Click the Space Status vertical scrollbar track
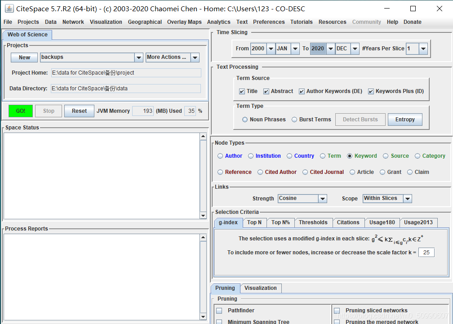This screenshot has height=324, width=453. coord(203,176)
